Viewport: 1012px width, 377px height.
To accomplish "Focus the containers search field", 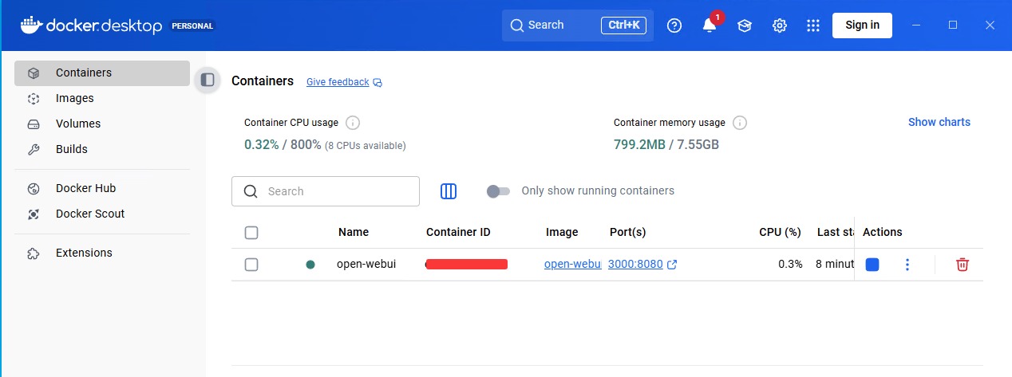I will click(x=335, y=191).
